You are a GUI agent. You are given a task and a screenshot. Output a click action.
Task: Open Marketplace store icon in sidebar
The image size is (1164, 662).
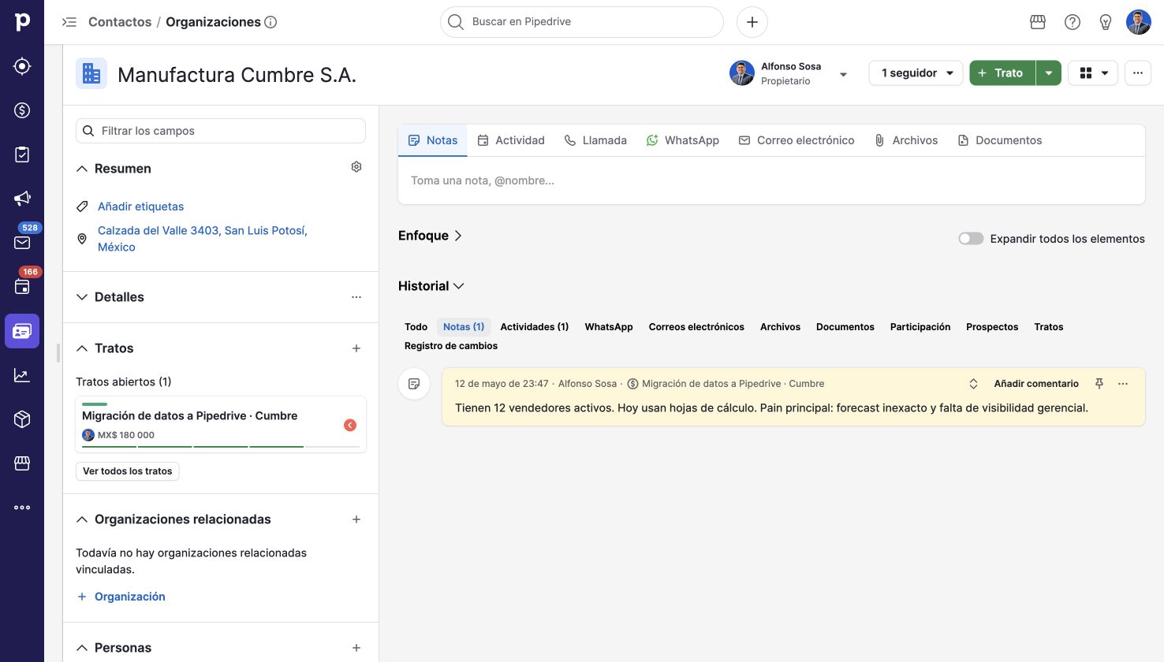(22, 463)
